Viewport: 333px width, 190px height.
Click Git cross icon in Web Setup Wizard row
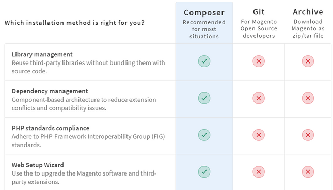(259, 172)
